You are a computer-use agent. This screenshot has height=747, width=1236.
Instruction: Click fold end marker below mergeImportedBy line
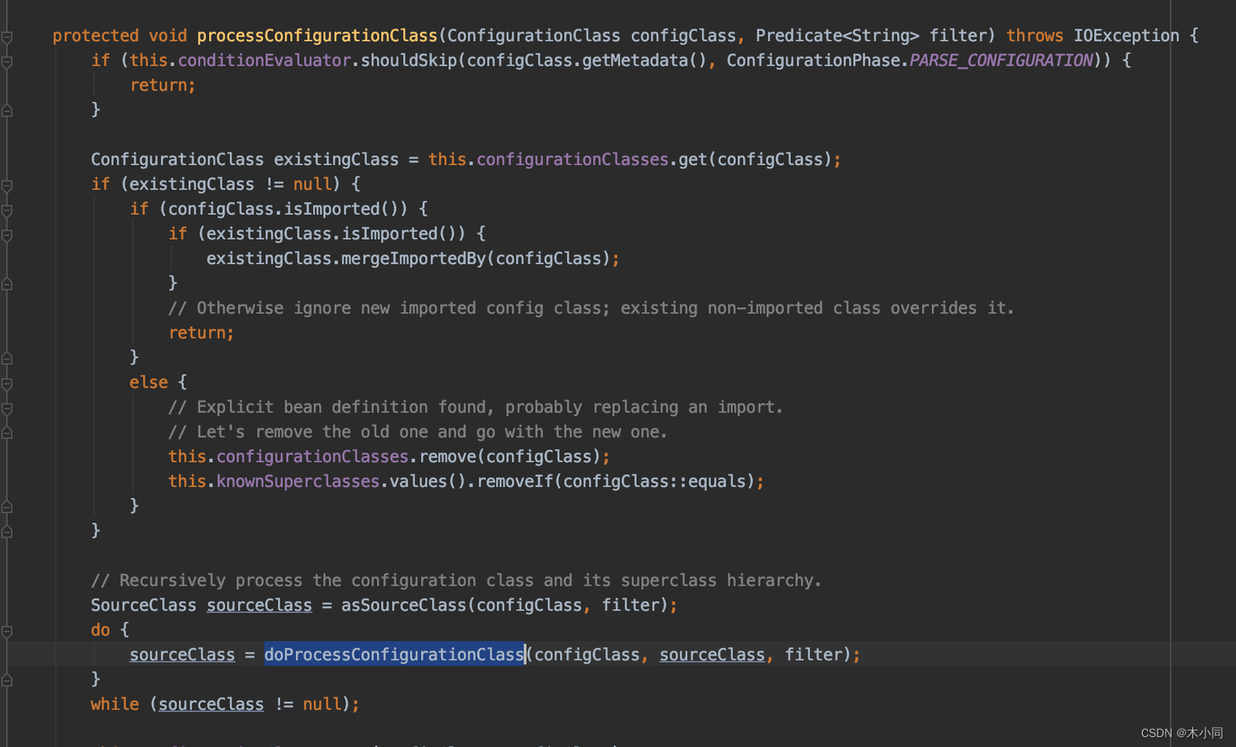[x=7, y=283]
